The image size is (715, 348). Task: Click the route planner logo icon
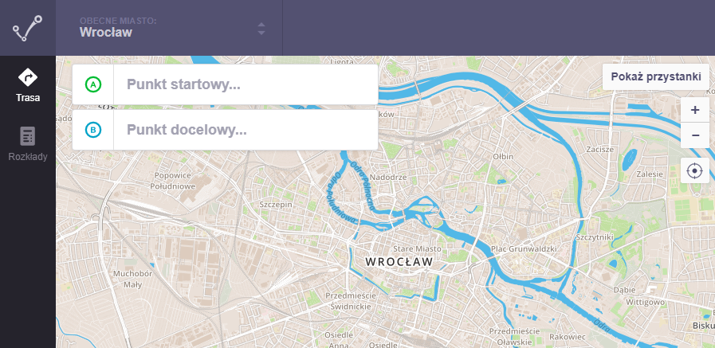(27, 28)
